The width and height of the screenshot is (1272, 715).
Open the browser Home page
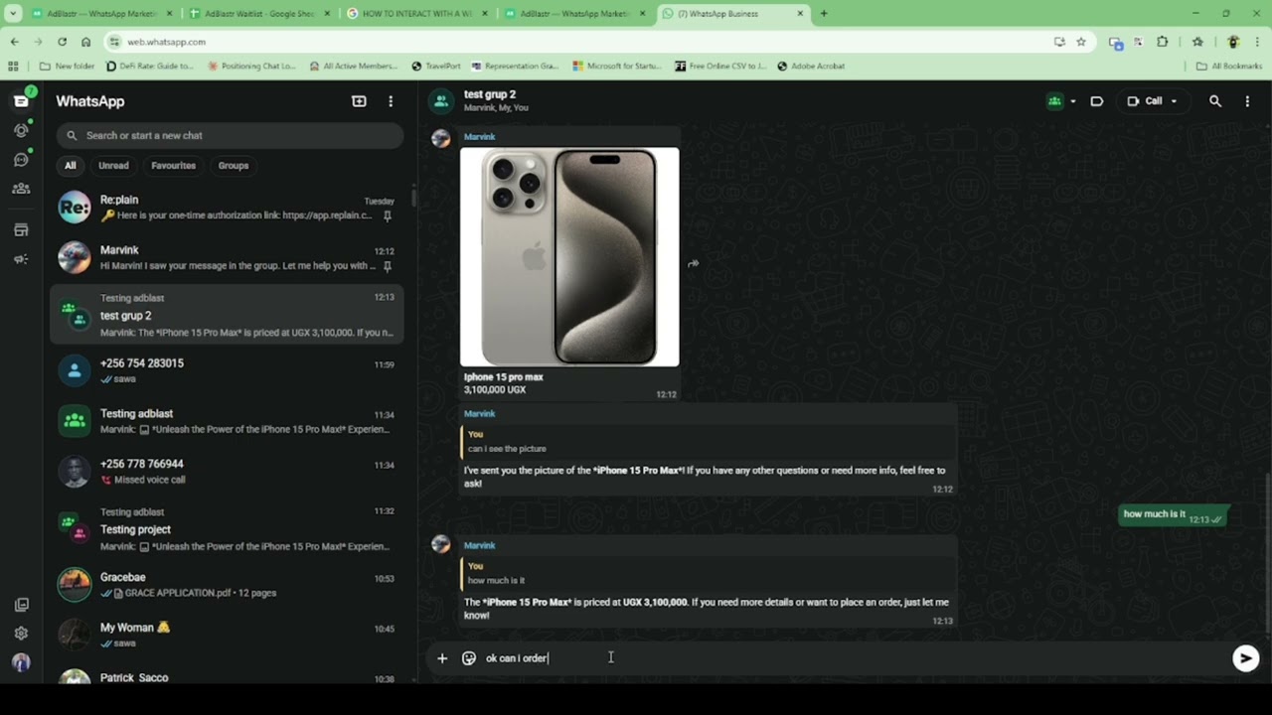pyautogui.click(x=85, y=42)
